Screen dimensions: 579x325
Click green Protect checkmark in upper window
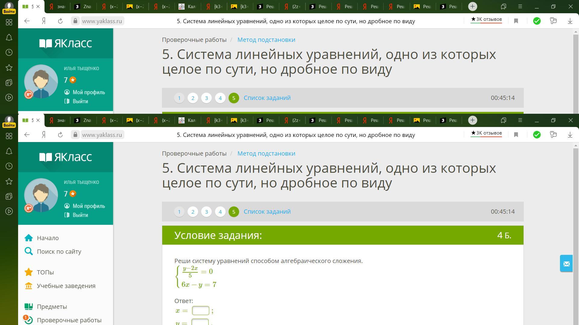tap(537, 21)
